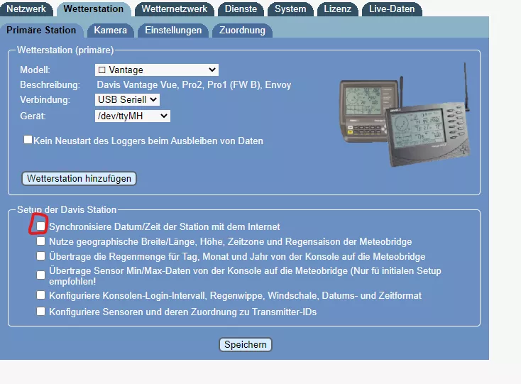The height and width of the screenshot is (384, 521).
Task: Open the Netzwerk tab
Action: [26, 9]
